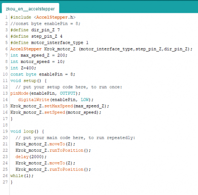Click 'void loop() {' line
Screen dimensions: 198x195
(27, 131)
